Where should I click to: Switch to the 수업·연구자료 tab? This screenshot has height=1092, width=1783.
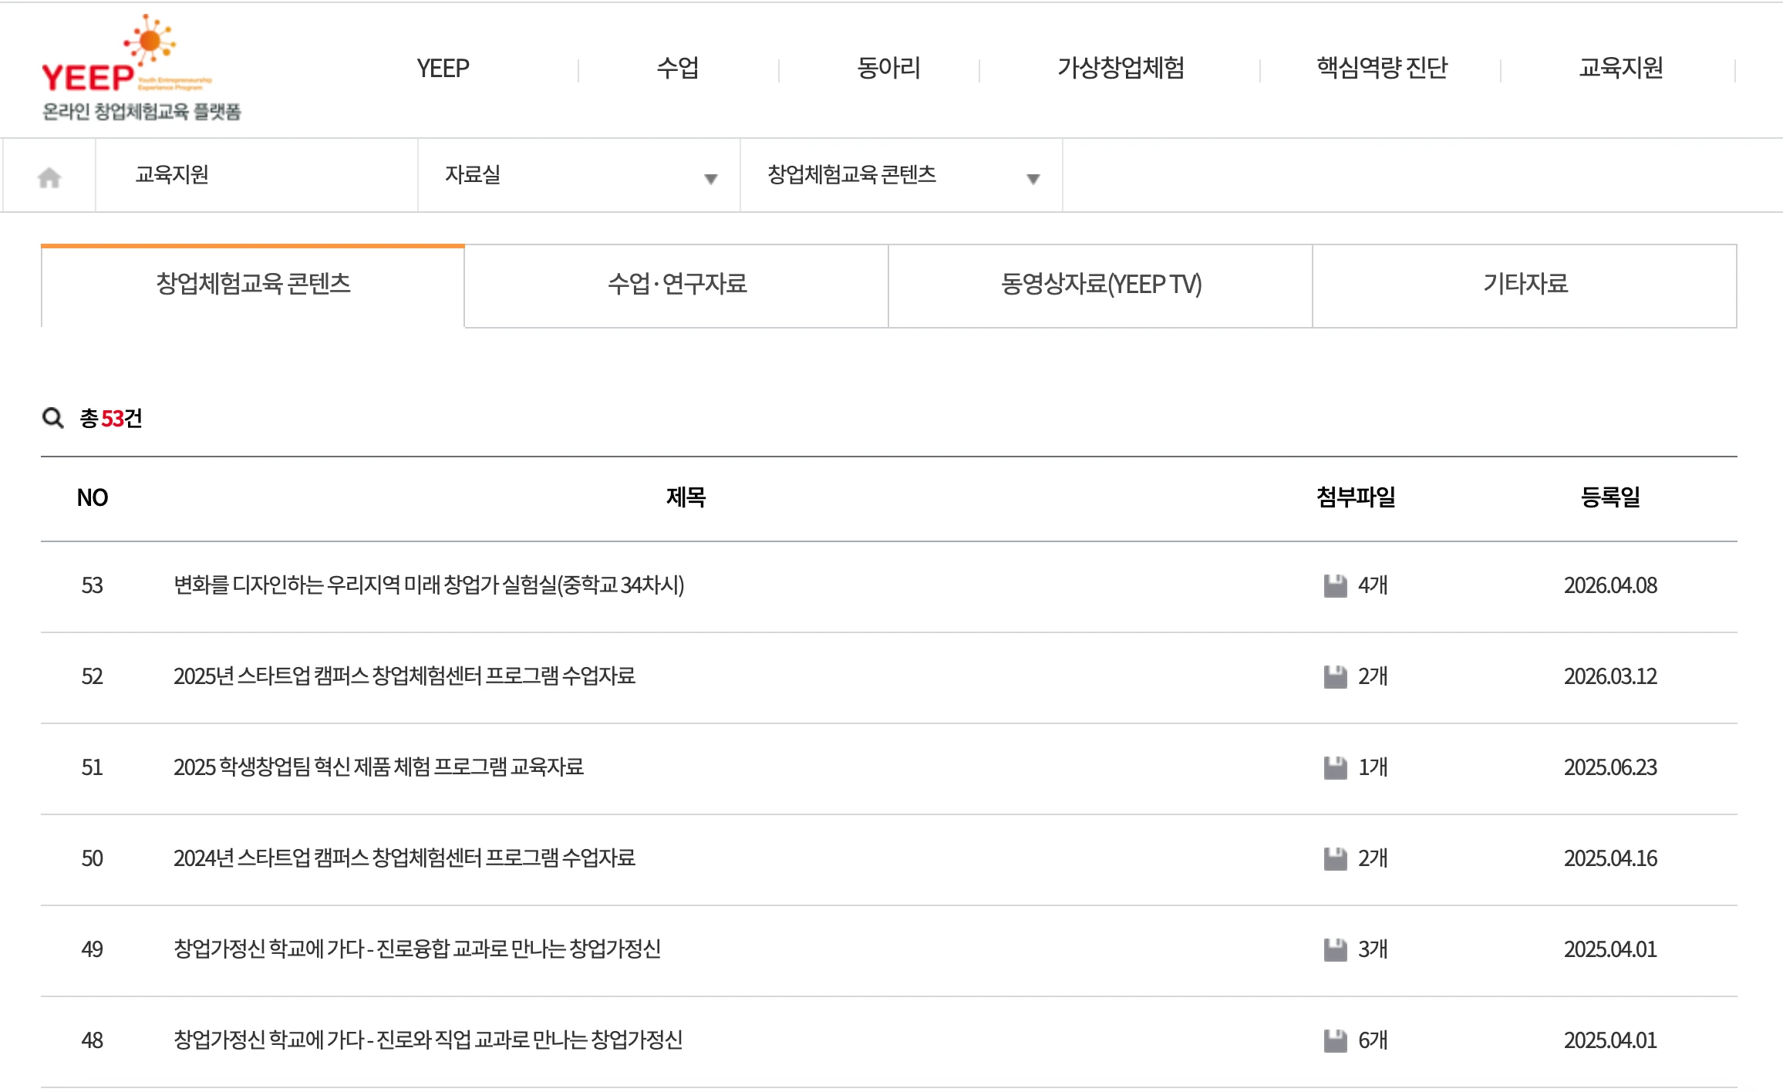click(676, 285)
